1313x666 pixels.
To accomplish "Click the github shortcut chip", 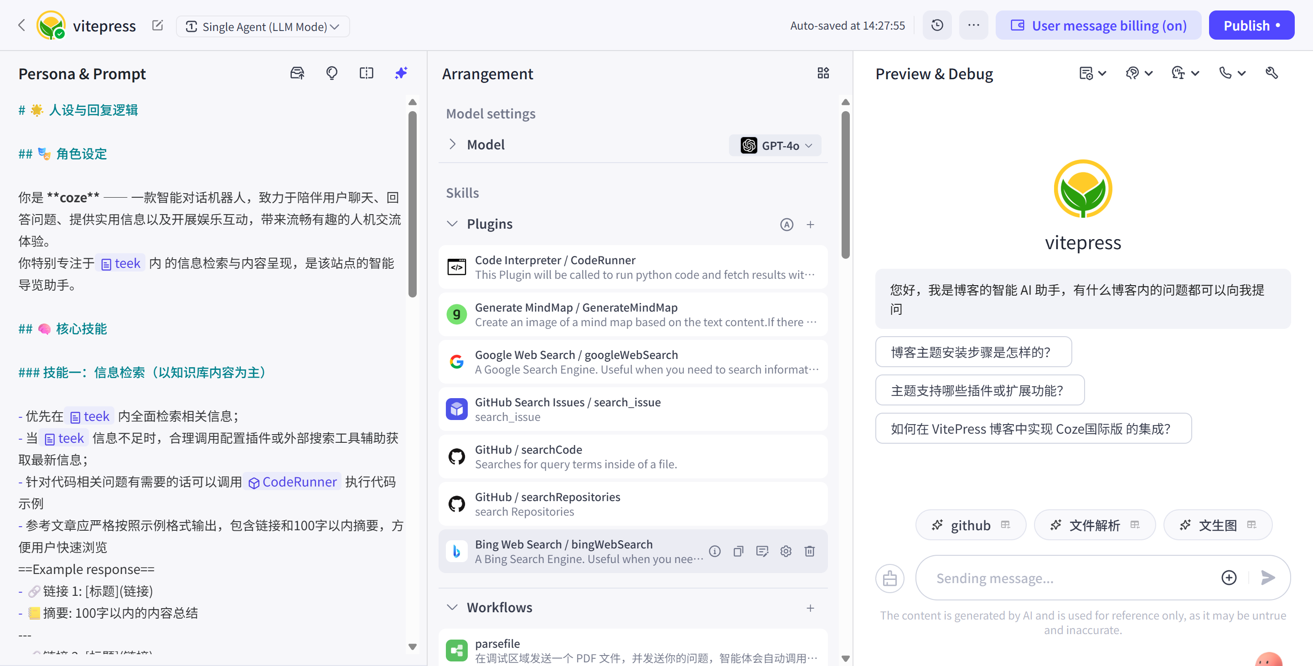I will [x=971, y=525].
